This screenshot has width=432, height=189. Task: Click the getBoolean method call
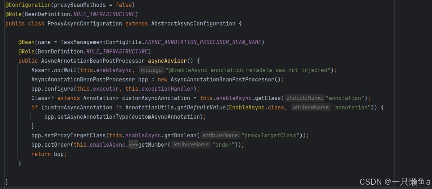point(180,136)
